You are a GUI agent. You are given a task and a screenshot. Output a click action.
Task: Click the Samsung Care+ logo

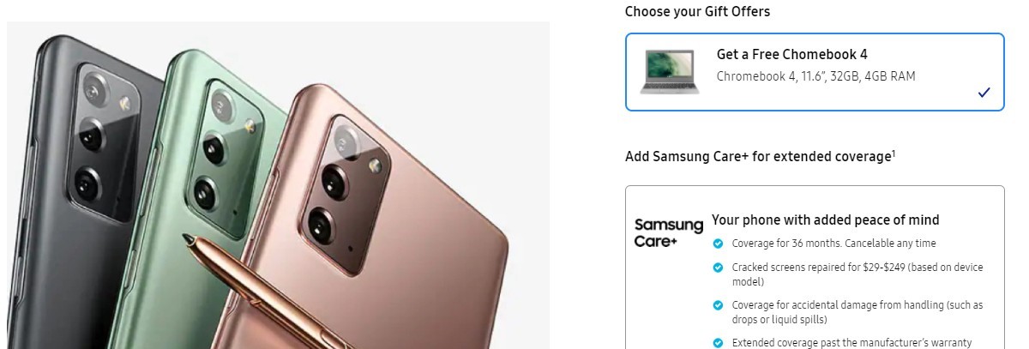[x=668, y=233]
